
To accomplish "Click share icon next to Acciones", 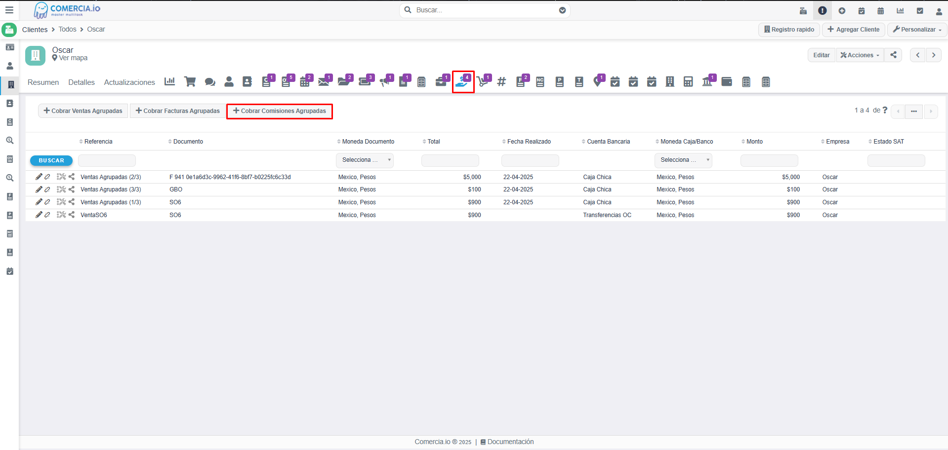I will [894, 55].
